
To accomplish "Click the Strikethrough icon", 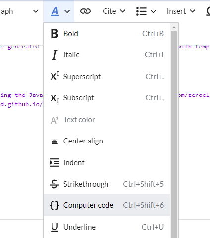I will click(54, 184).
